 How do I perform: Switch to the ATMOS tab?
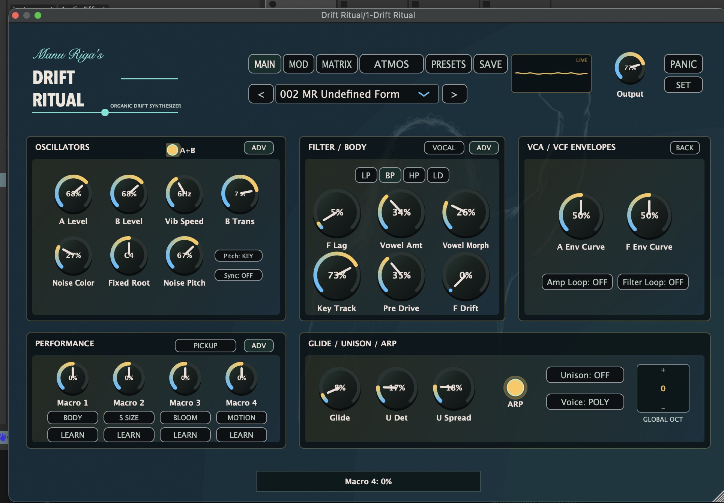(x=392, y=64)
